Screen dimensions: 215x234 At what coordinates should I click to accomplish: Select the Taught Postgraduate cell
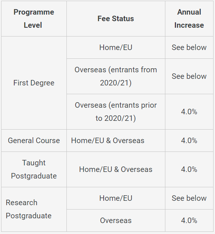pos(34,169)
